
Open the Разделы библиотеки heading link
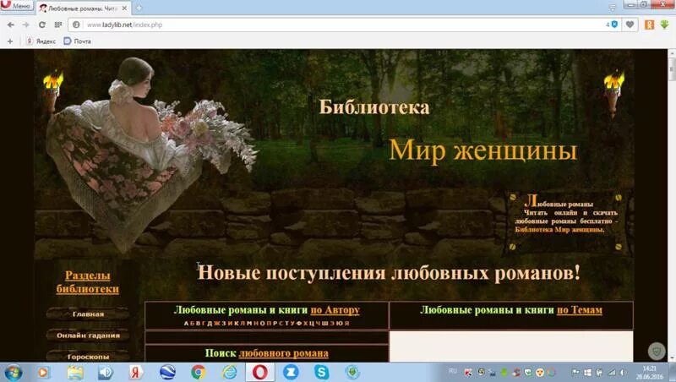[x=88, y=282]
